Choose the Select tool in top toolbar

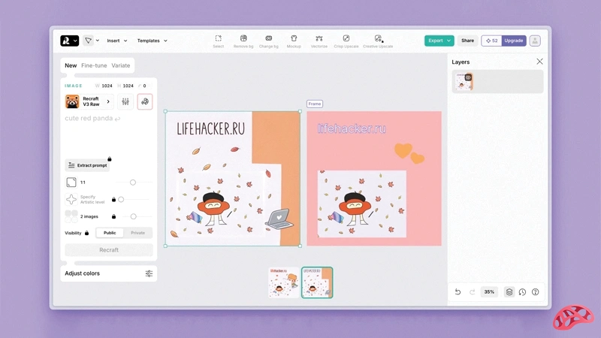click(x=218, y=41)
